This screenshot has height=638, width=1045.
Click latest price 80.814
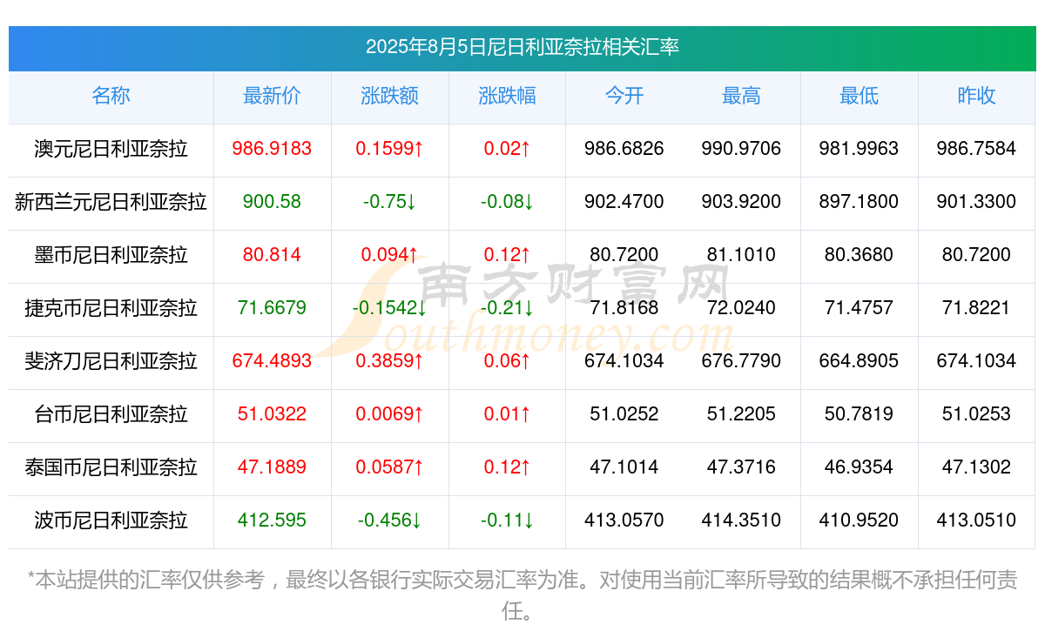pos(272,255)
